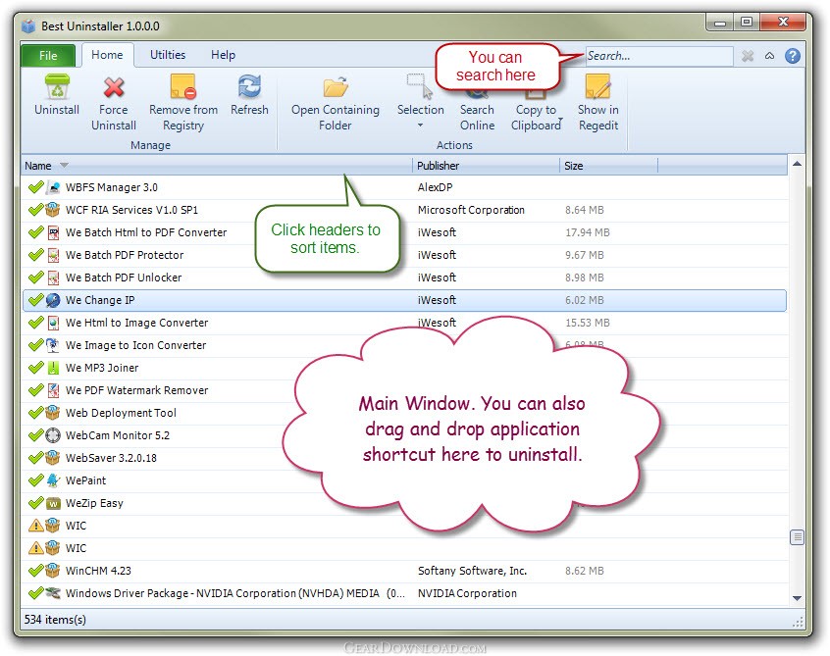This screenshot has height=656, width=830.
Task: Open the green File menu button
Action: tap(48, 56)
